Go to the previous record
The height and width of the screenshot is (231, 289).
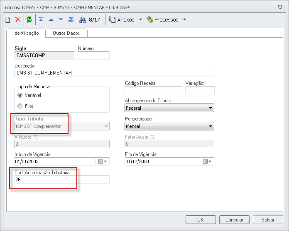(51, 19)
